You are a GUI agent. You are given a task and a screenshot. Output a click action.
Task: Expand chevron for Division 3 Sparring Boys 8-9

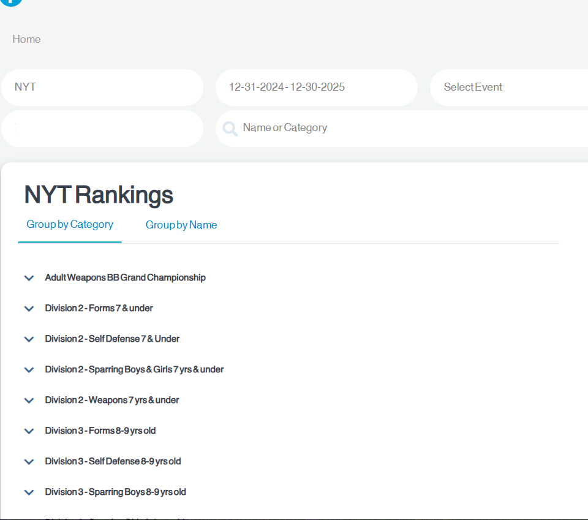click(29, 492)
